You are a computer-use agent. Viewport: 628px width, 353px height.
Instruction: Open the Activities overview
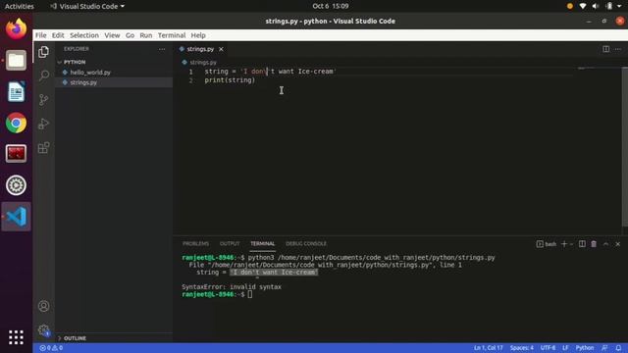pos(20,6)
